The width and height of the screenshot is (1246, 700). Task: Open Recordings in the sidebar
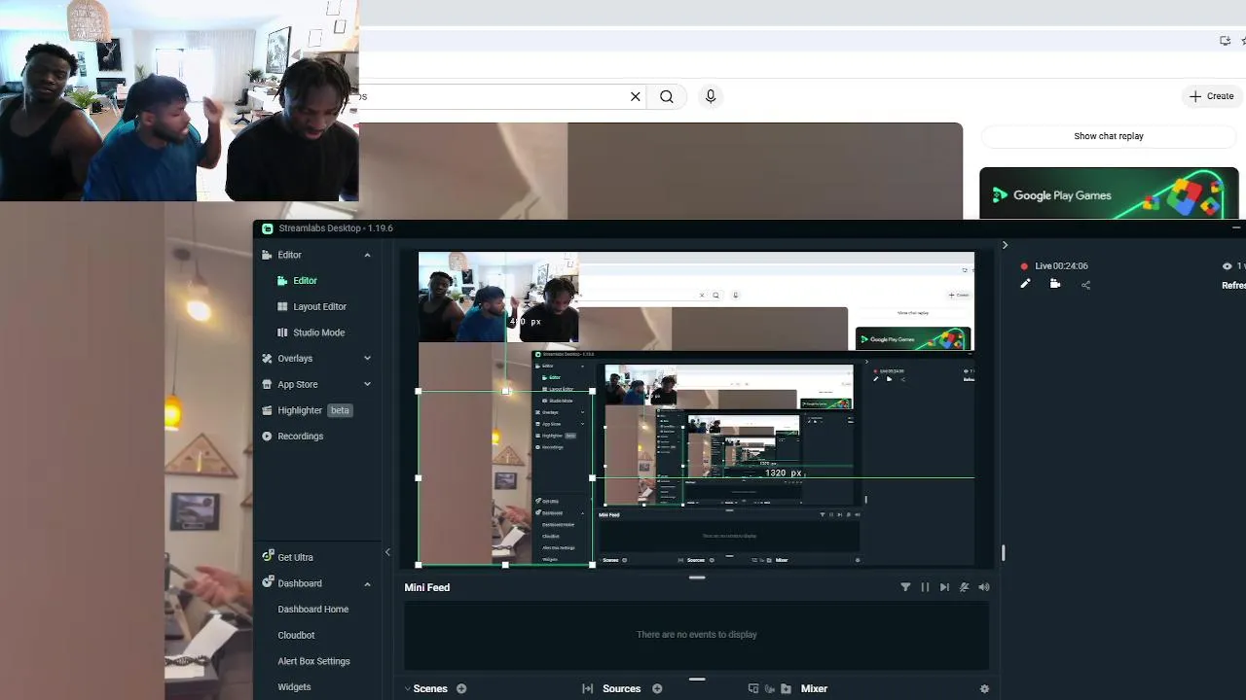point(300,437)
